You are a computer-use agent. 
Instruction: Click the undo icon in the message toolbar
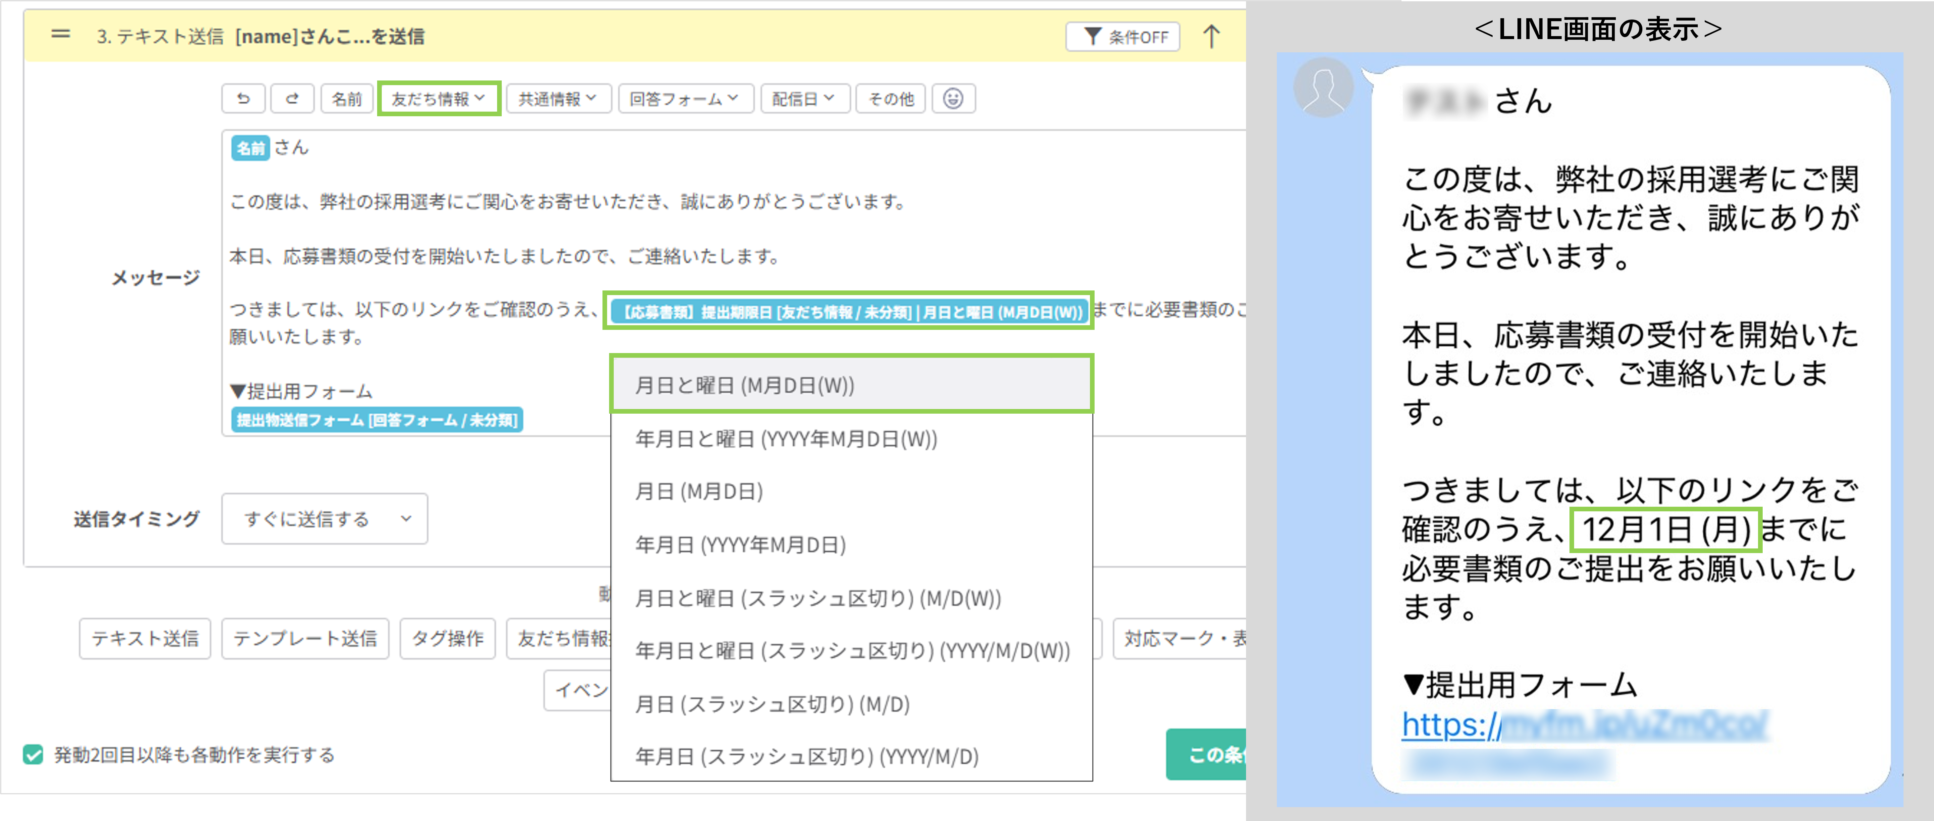[243, 98]
